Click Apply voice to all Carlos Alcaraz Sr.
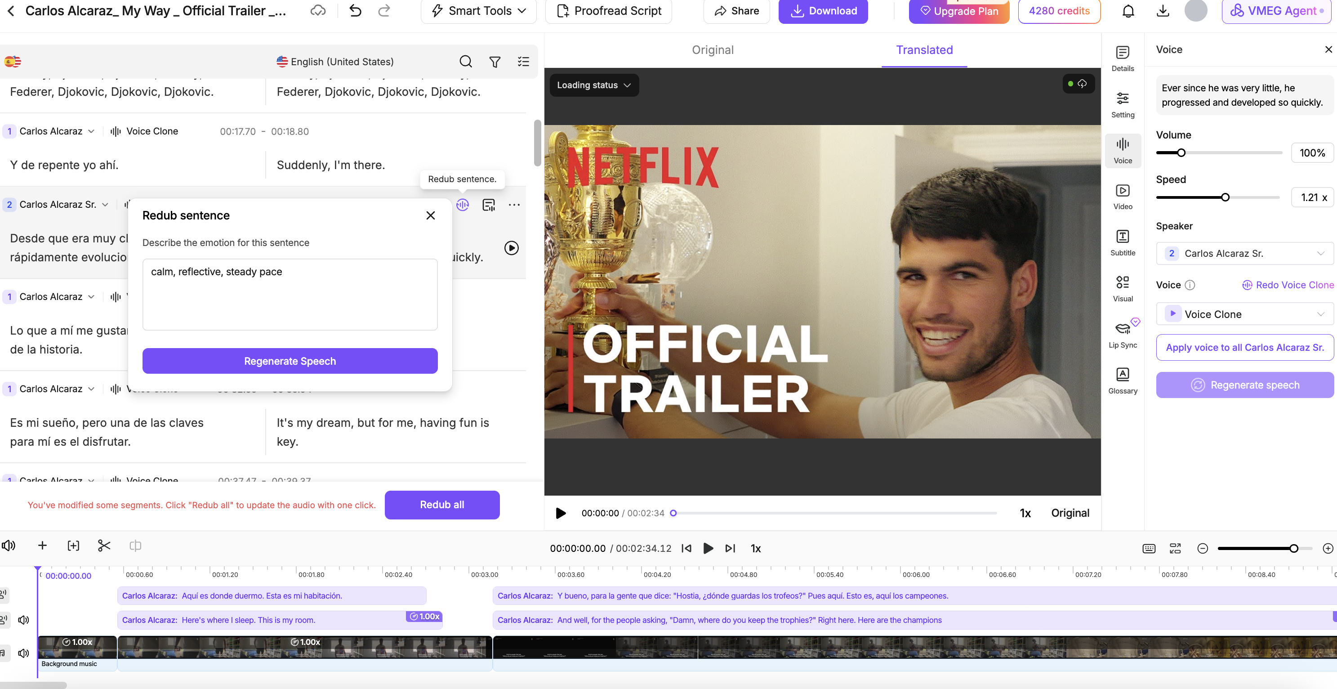Image resolution: width=1337 pixels, height=689 pixels. (x=1244, y=347)
